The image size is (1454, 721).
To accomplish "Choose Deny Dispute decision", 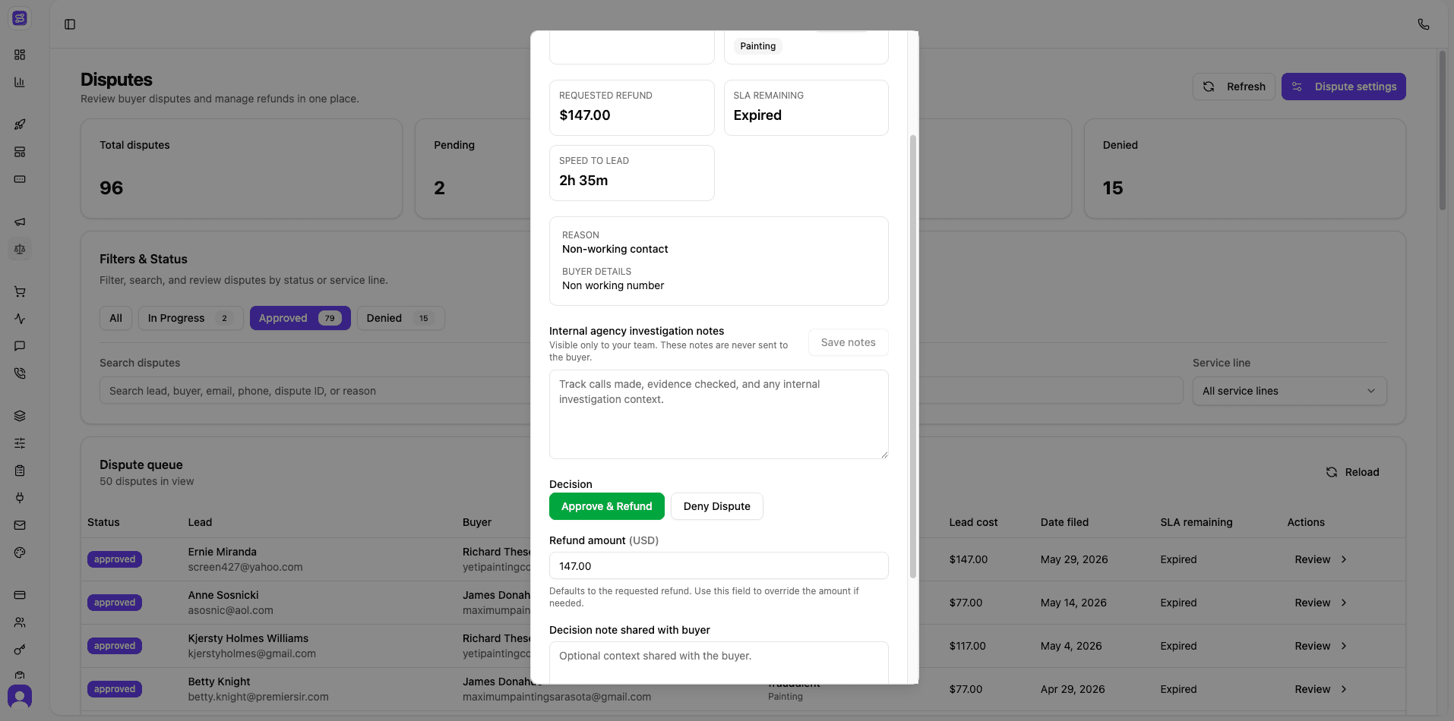I will tap(716, 506).
